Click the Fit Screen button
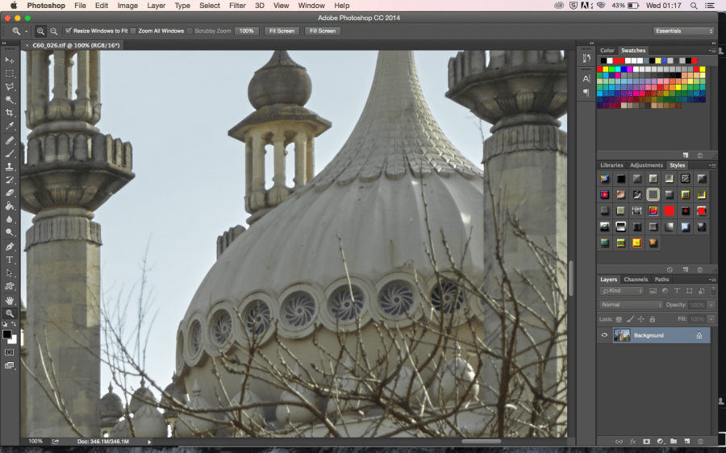Viewport: 726px width, 453px height. tap(282, 31)
